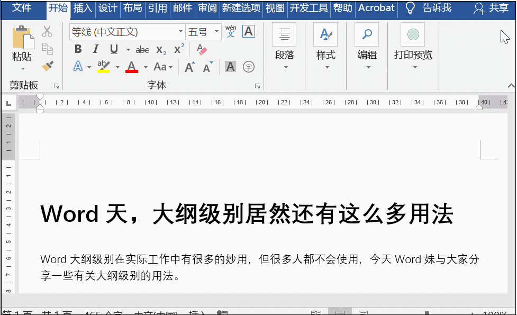This screenshot has width=517, height=315.
Task: Click the body paragraph starting Word 大纲级别
Action: pos(260,267)
